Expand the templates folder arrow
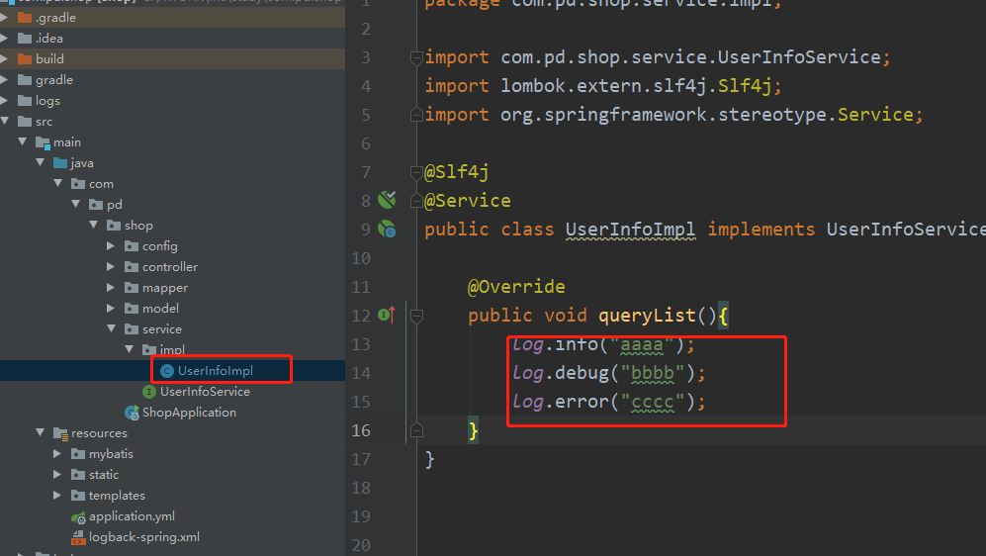This screenshot has width=986, height=556. click(x=57, y=495)
